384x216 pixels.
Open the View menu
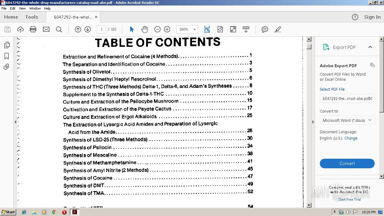[22, 8]
